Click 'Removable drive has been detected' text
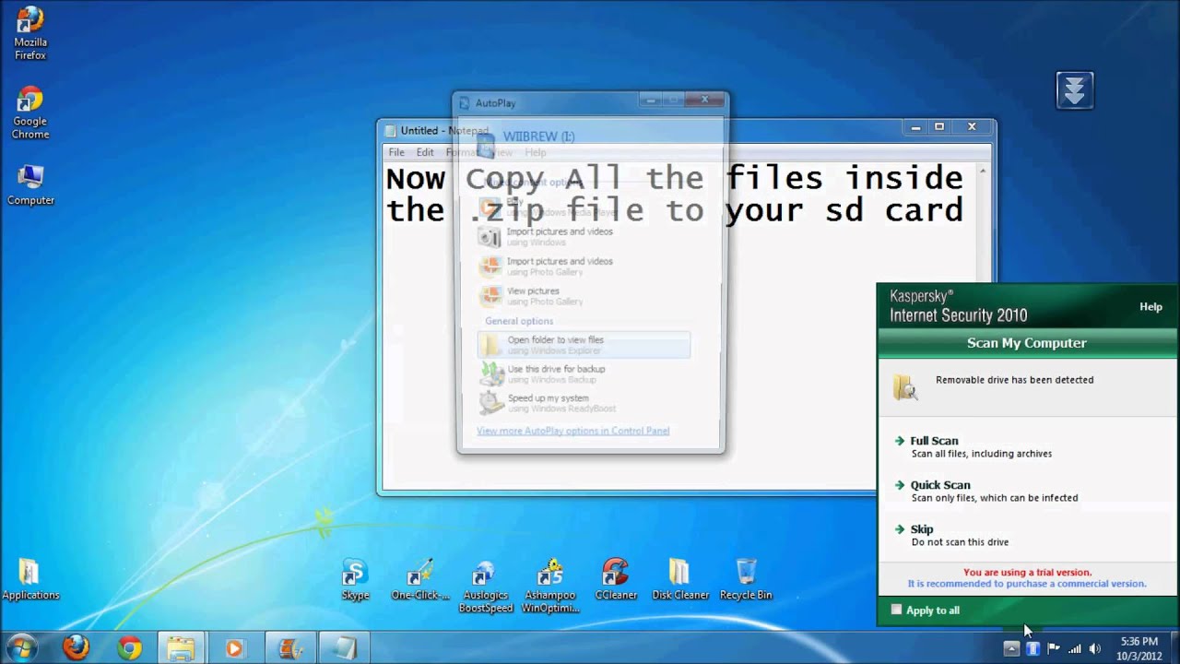 1014,380
